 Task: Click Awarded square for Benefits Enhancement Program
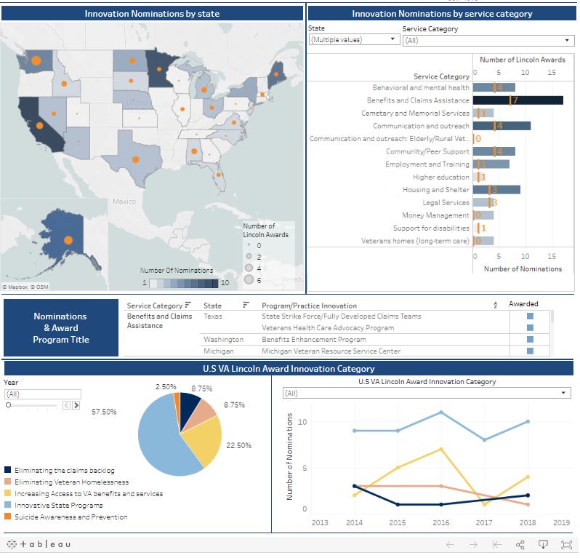point(530,339)
